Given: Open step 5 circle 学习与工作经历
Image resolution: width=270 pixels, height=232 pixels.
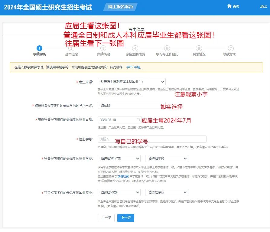Looking at the screenshot, I should coord(167,48).
